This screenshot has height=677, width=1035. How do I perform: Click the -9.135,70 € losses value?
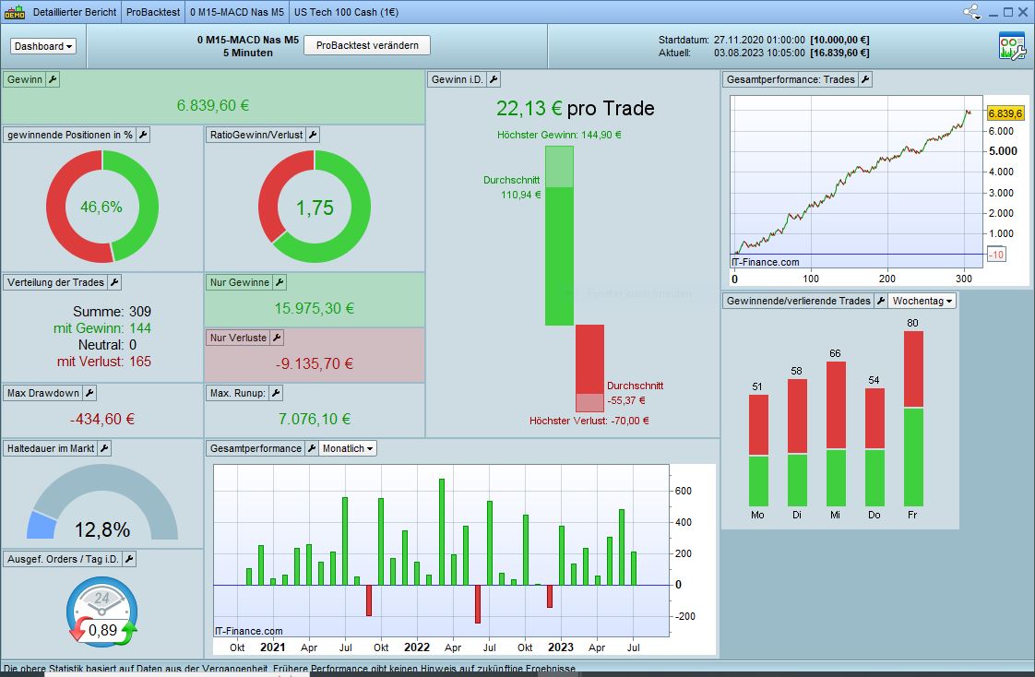pos(315,363)
